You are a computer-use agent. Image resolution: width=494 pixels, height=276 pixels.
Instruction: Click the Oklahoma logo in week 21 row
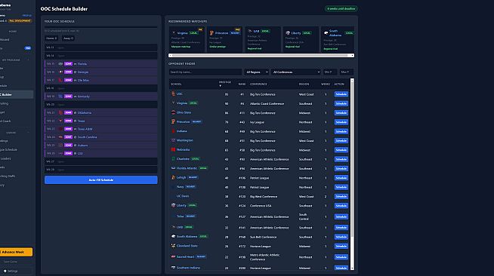(60, 112)
